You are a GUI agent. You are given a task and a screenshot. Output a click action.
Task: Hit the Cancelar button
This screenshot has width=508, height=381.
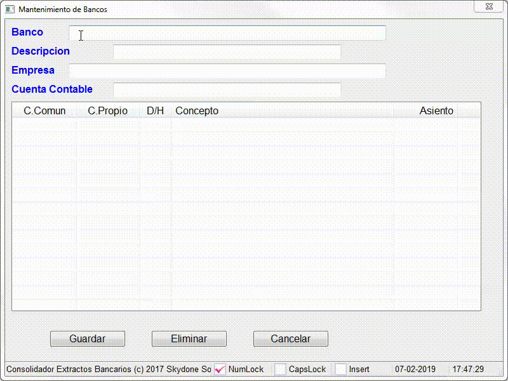point(291,339)
